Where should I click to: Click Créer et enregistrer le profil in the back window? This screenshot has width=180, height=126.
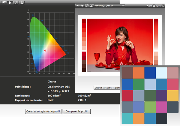[x=43, y=111]
